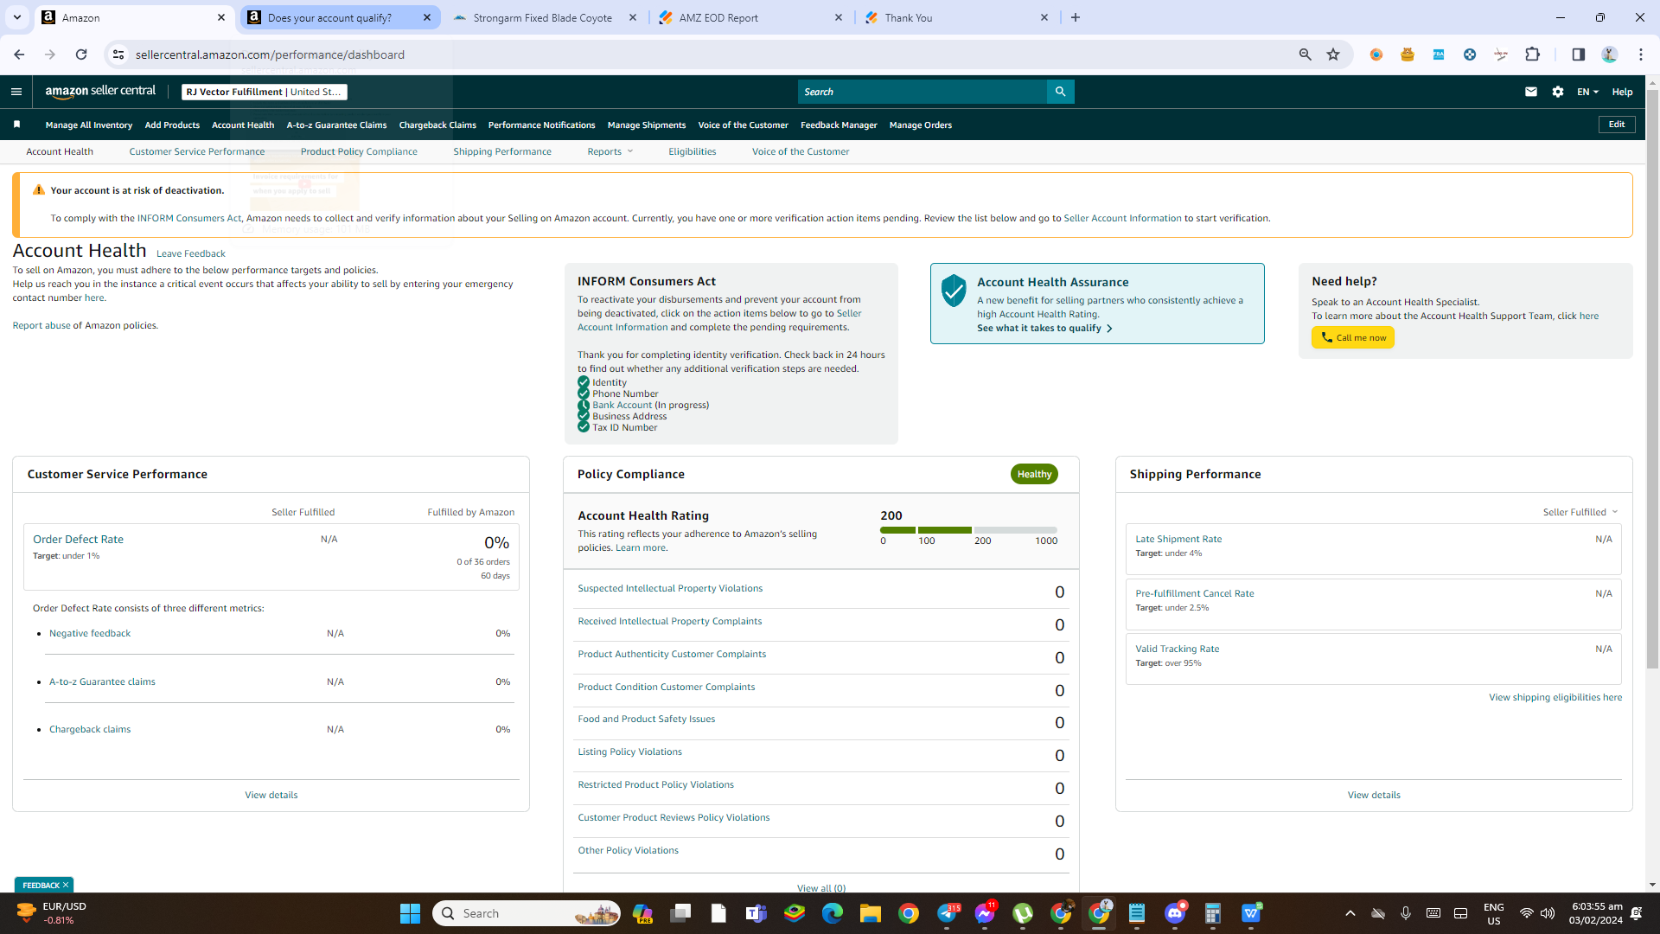Open the messages envelope icon
The image size is (1660, 934).
pos(1531,92)
